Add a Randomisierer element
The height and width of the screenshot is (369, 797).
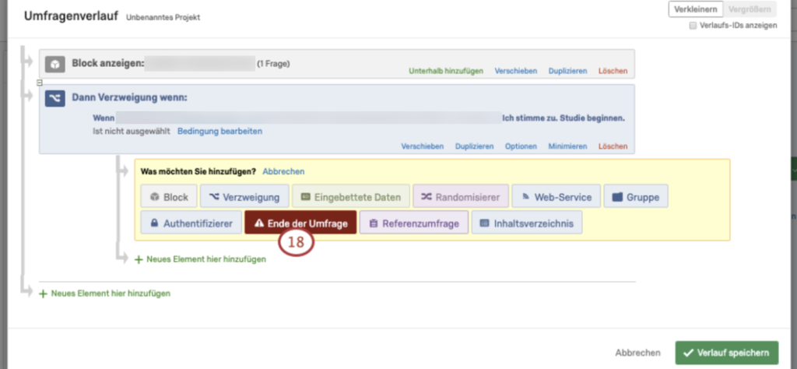461,197
